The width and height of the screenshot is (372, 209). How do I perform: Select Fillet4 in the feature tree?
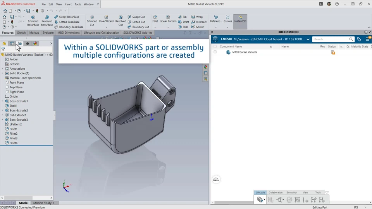[x=14, y=143]
